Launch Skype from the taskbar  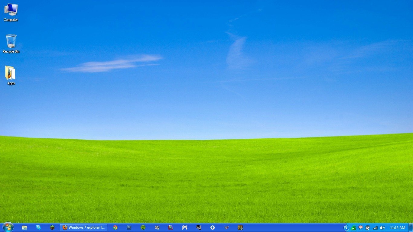[38, 227]
